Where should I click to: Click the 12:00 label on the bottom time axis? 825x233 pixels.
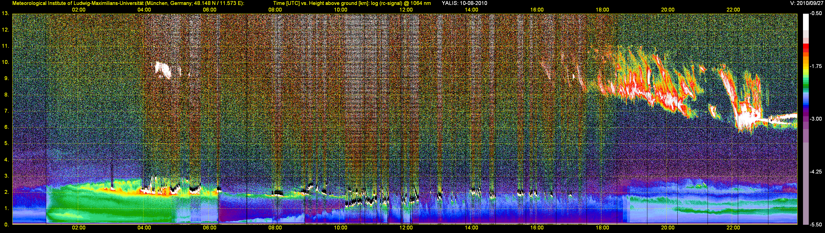tap(406, 228)
